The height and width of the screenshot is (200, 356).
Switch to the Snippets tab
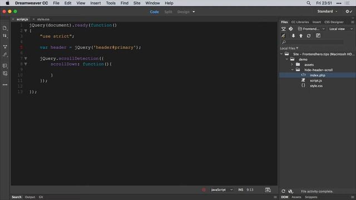coord(311,197)
